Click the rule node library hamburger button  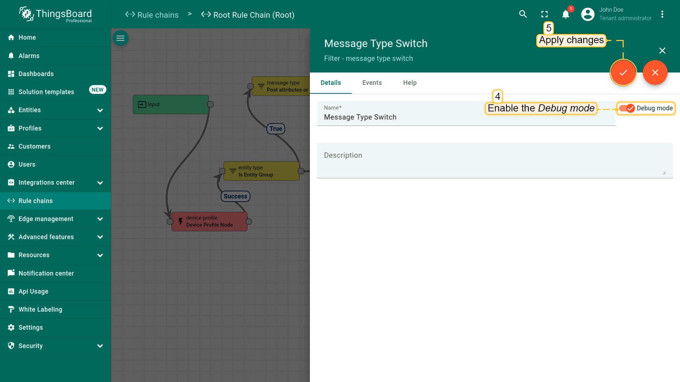[x=120, y=38]
